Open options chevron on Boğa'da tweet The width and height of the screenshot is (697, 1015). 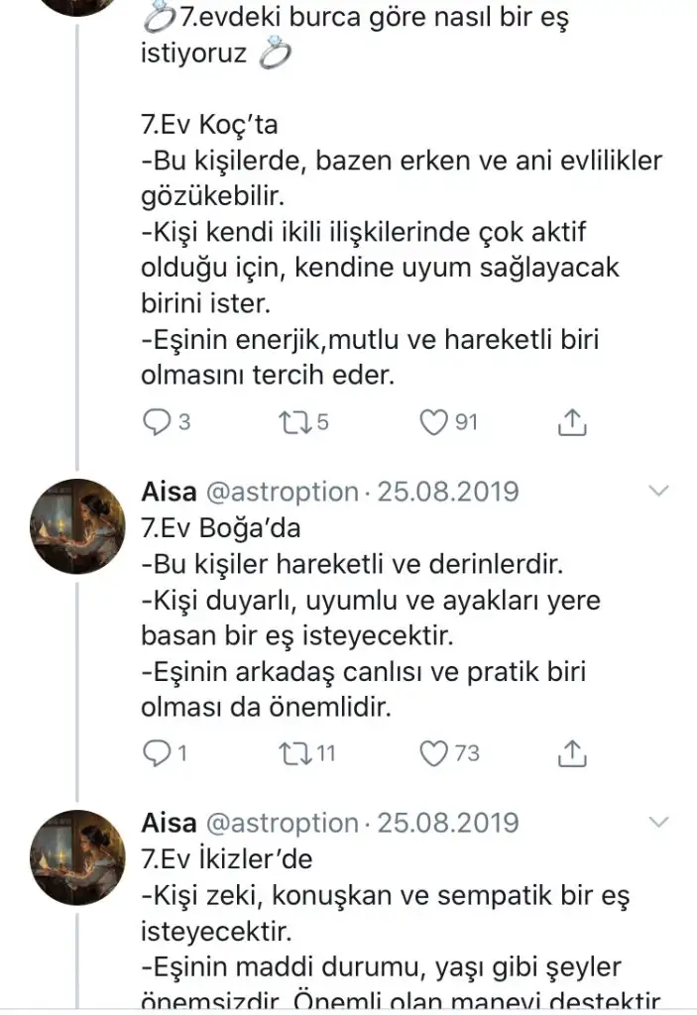pos(658,492)
